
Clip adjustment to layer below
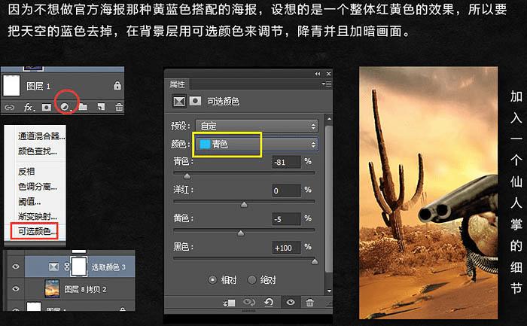(229, 303)
